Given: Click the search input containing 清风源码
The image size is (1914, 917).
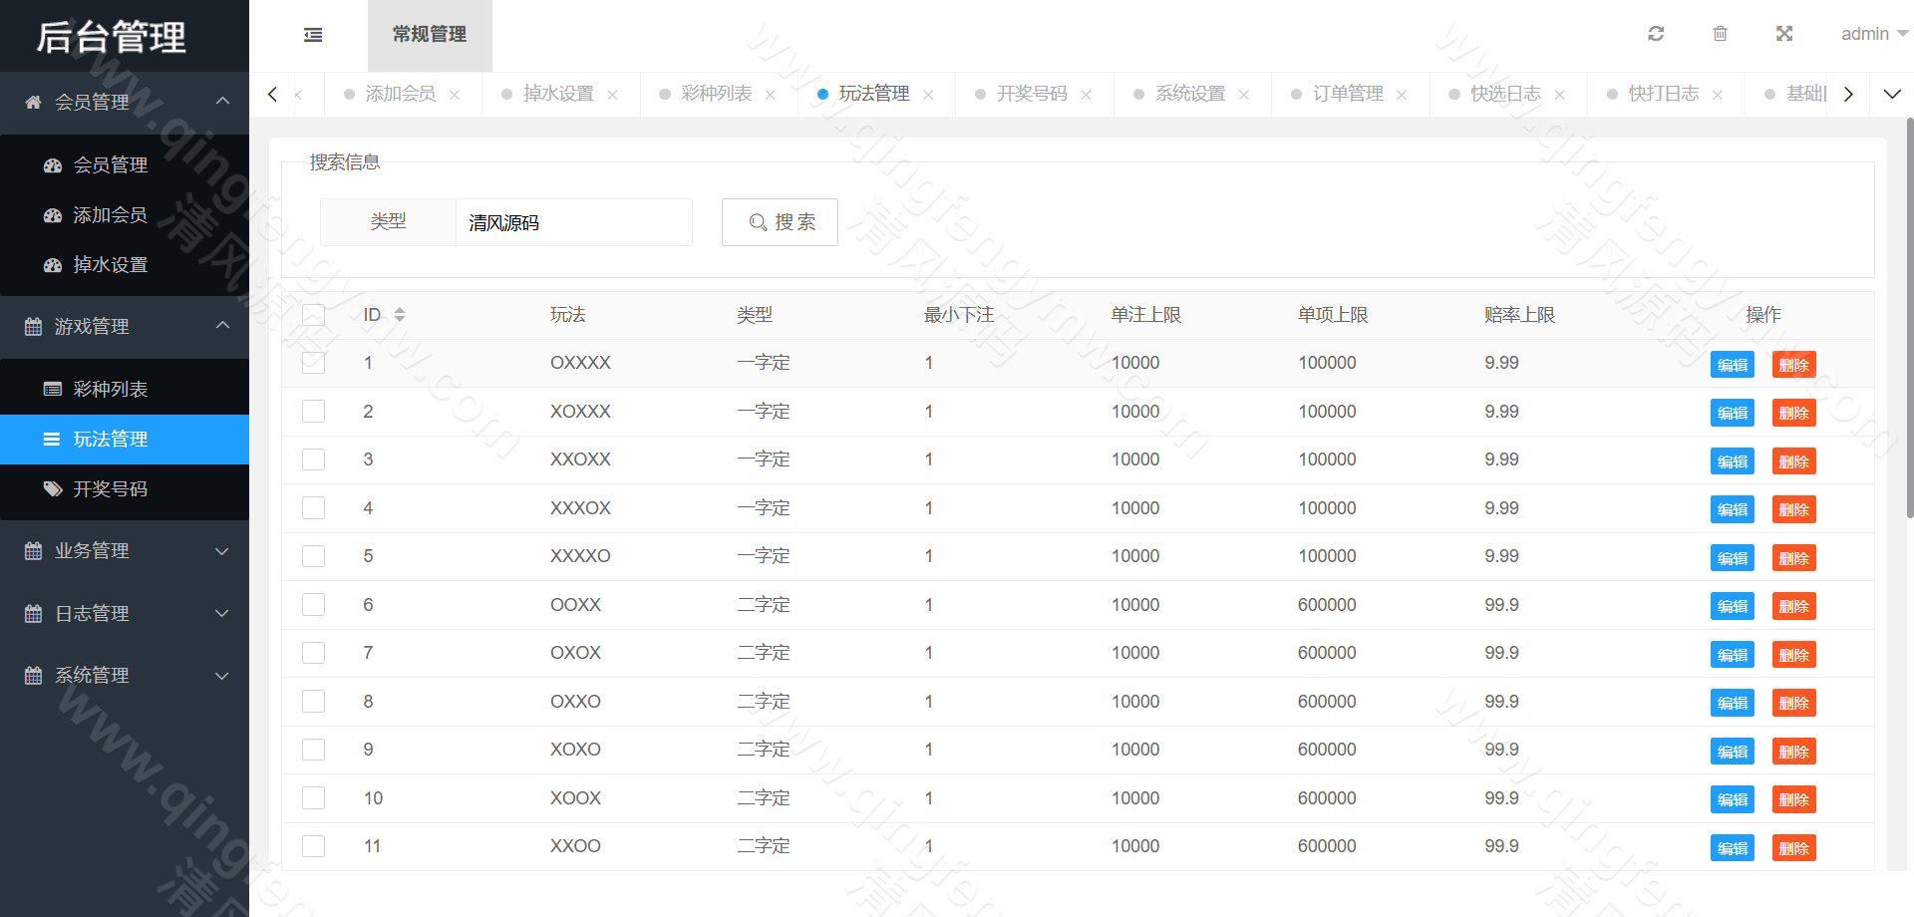Looking at the screenshot, I should pyautogui.click(x=573, y=222).
